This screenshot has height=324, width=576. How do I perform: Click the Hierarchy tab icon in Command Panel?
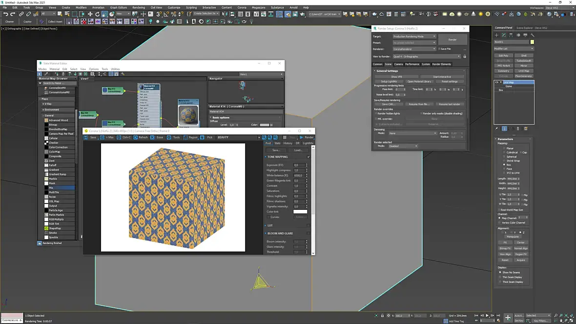pos(511,35)
